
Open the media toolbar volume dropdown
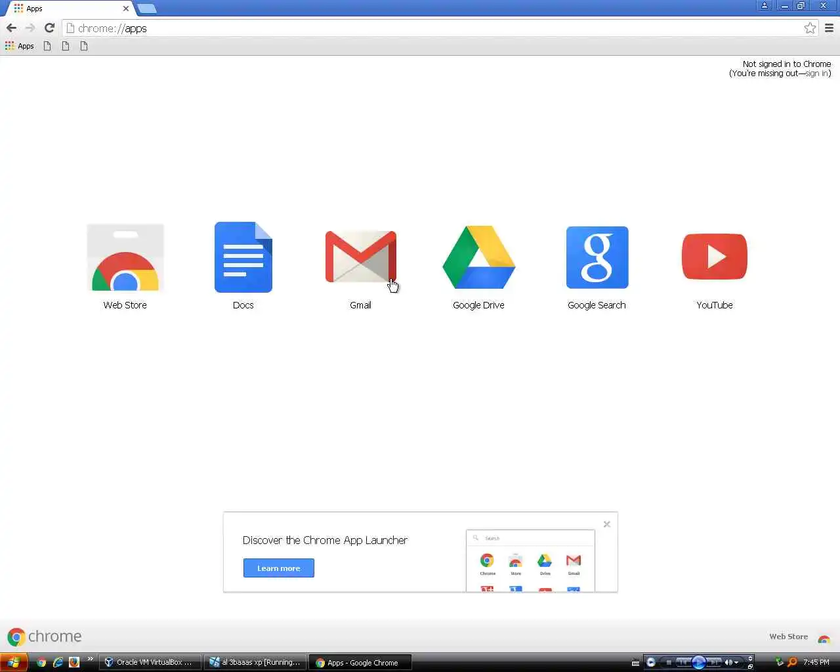(x=737, y=662)
